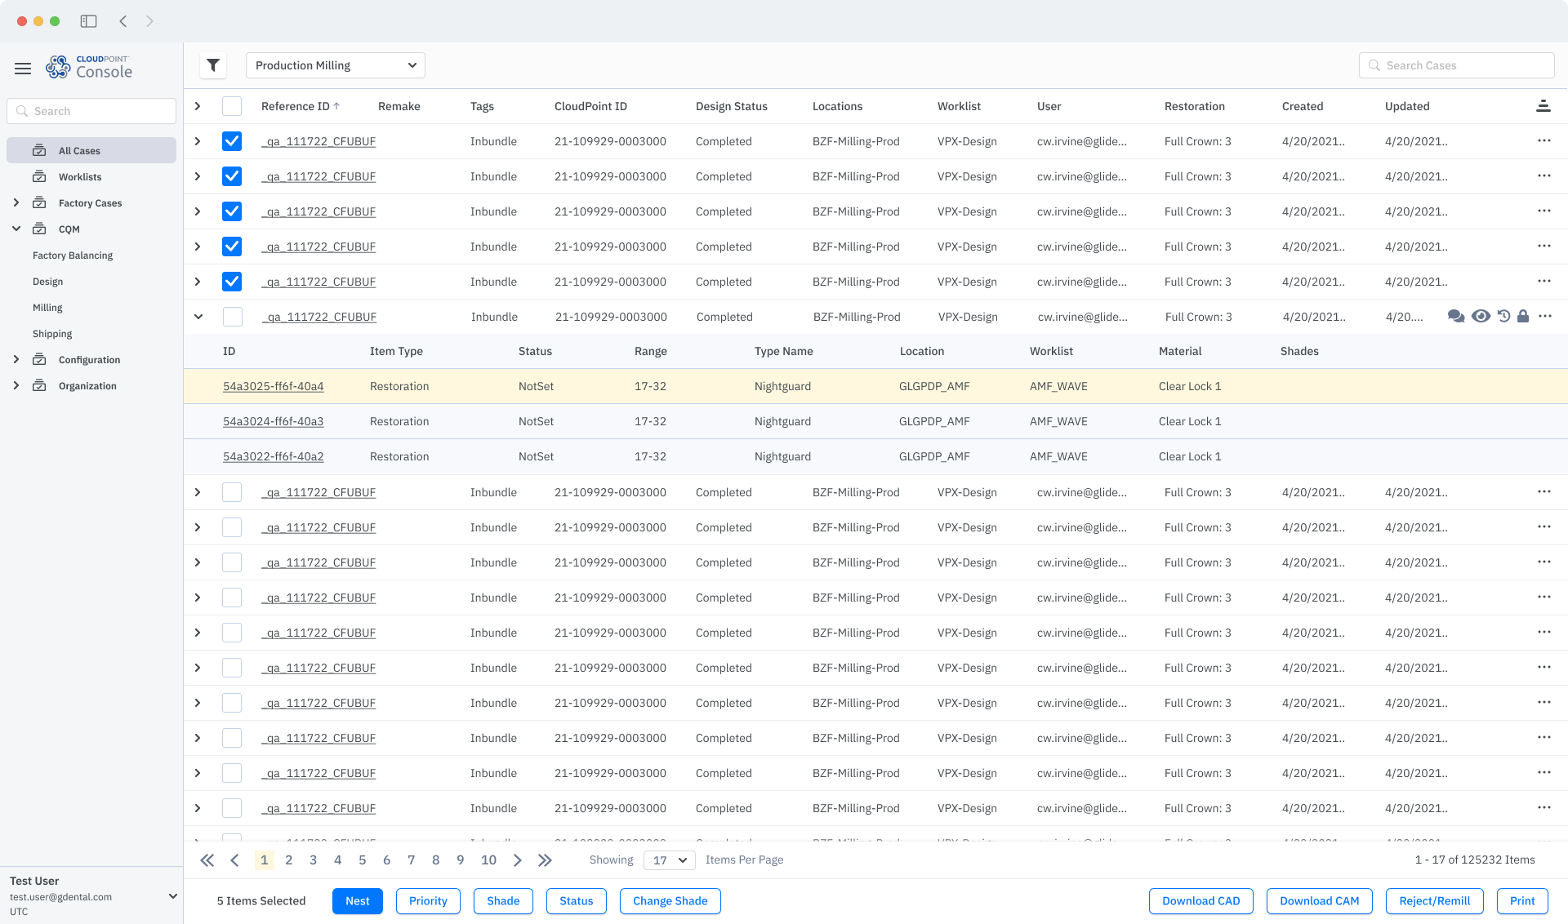Open the column settings icon in the table header
Image resolution: width=1568 pixels, height=924 pixels.
click(x=1543, y=105)
